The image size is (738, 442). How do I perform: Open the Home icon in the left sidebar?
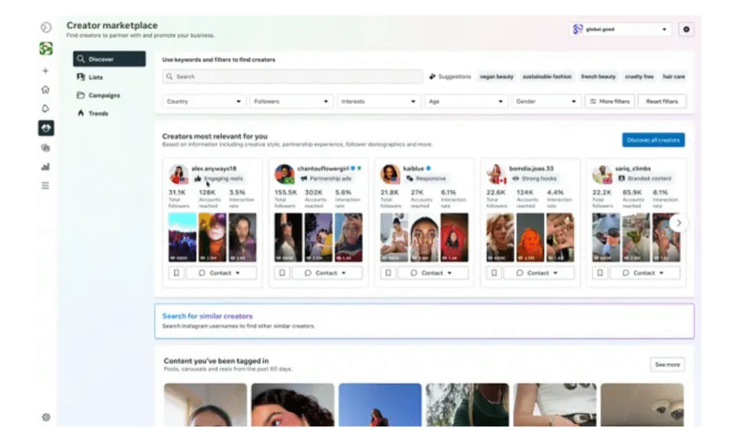coord(46,88)
